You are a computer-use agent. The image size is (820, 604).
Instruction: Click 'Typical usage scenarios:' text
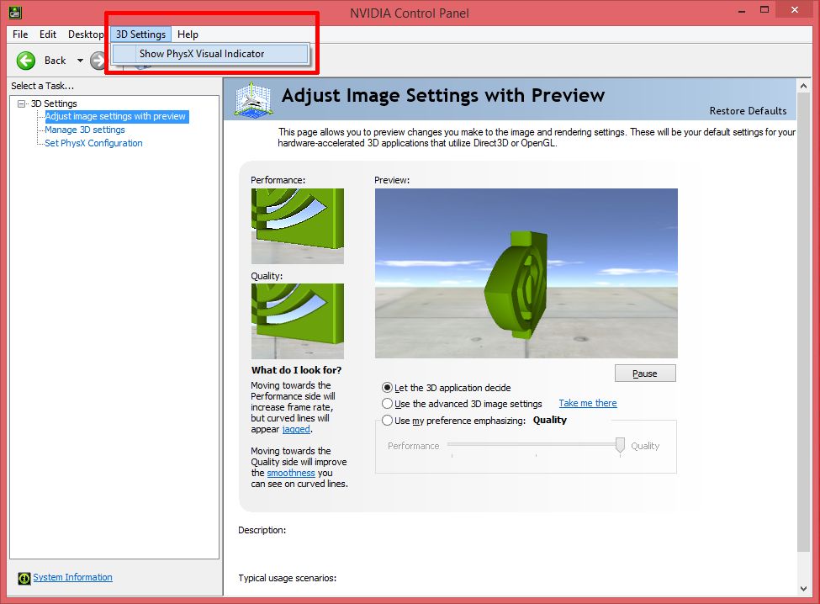tap(287, 579)
